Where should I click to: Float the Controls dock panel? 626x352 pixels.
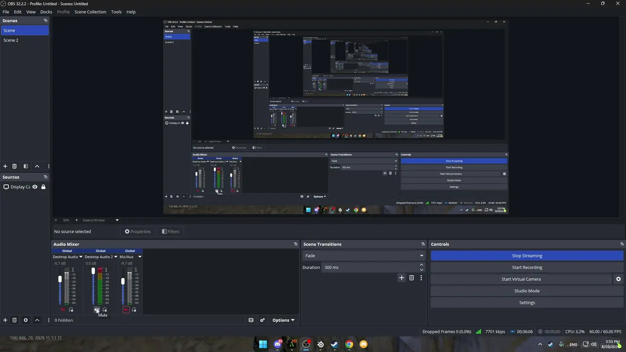tap(622, 244)
